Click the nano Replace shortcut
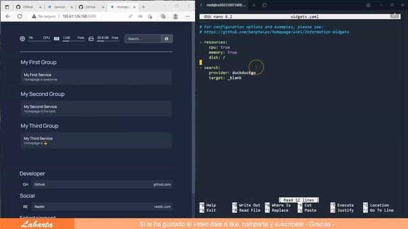This screenshot has width=408, height=229. tap(277, 211)
